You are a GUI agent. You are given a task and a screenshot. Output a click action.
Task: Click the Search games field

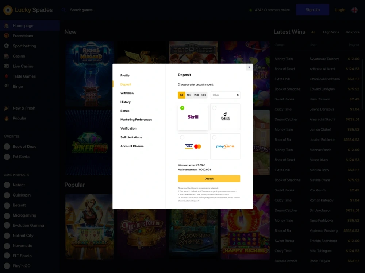82,10
